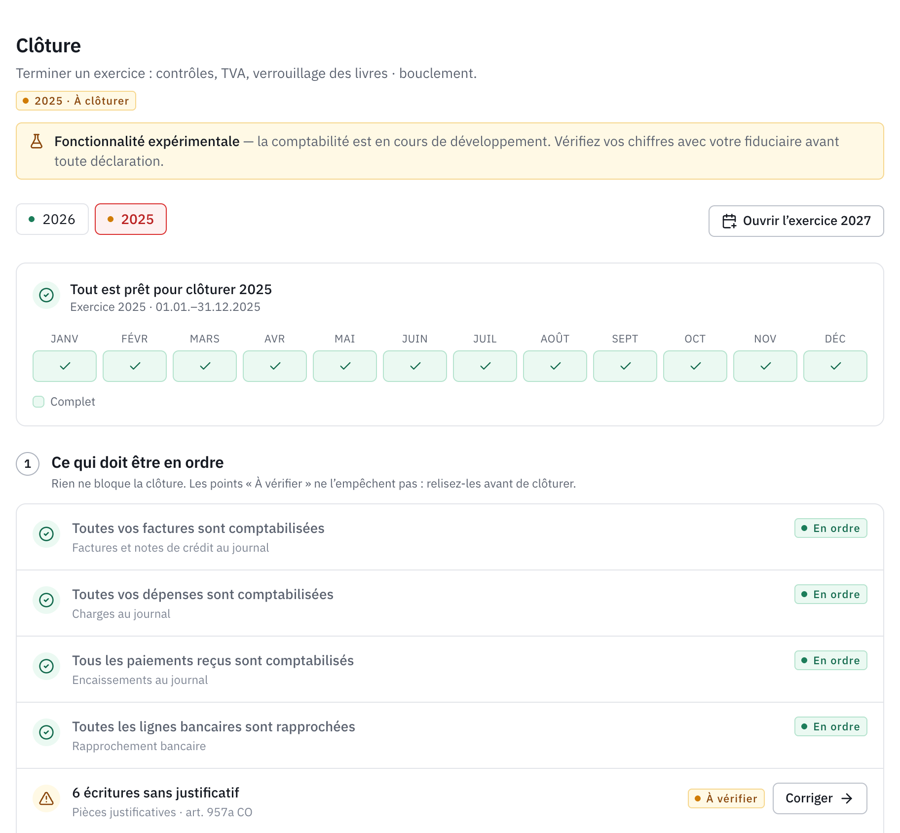
Task: Click the "Rapprochement bancaire" subtitle
Action: pos(139,746)
